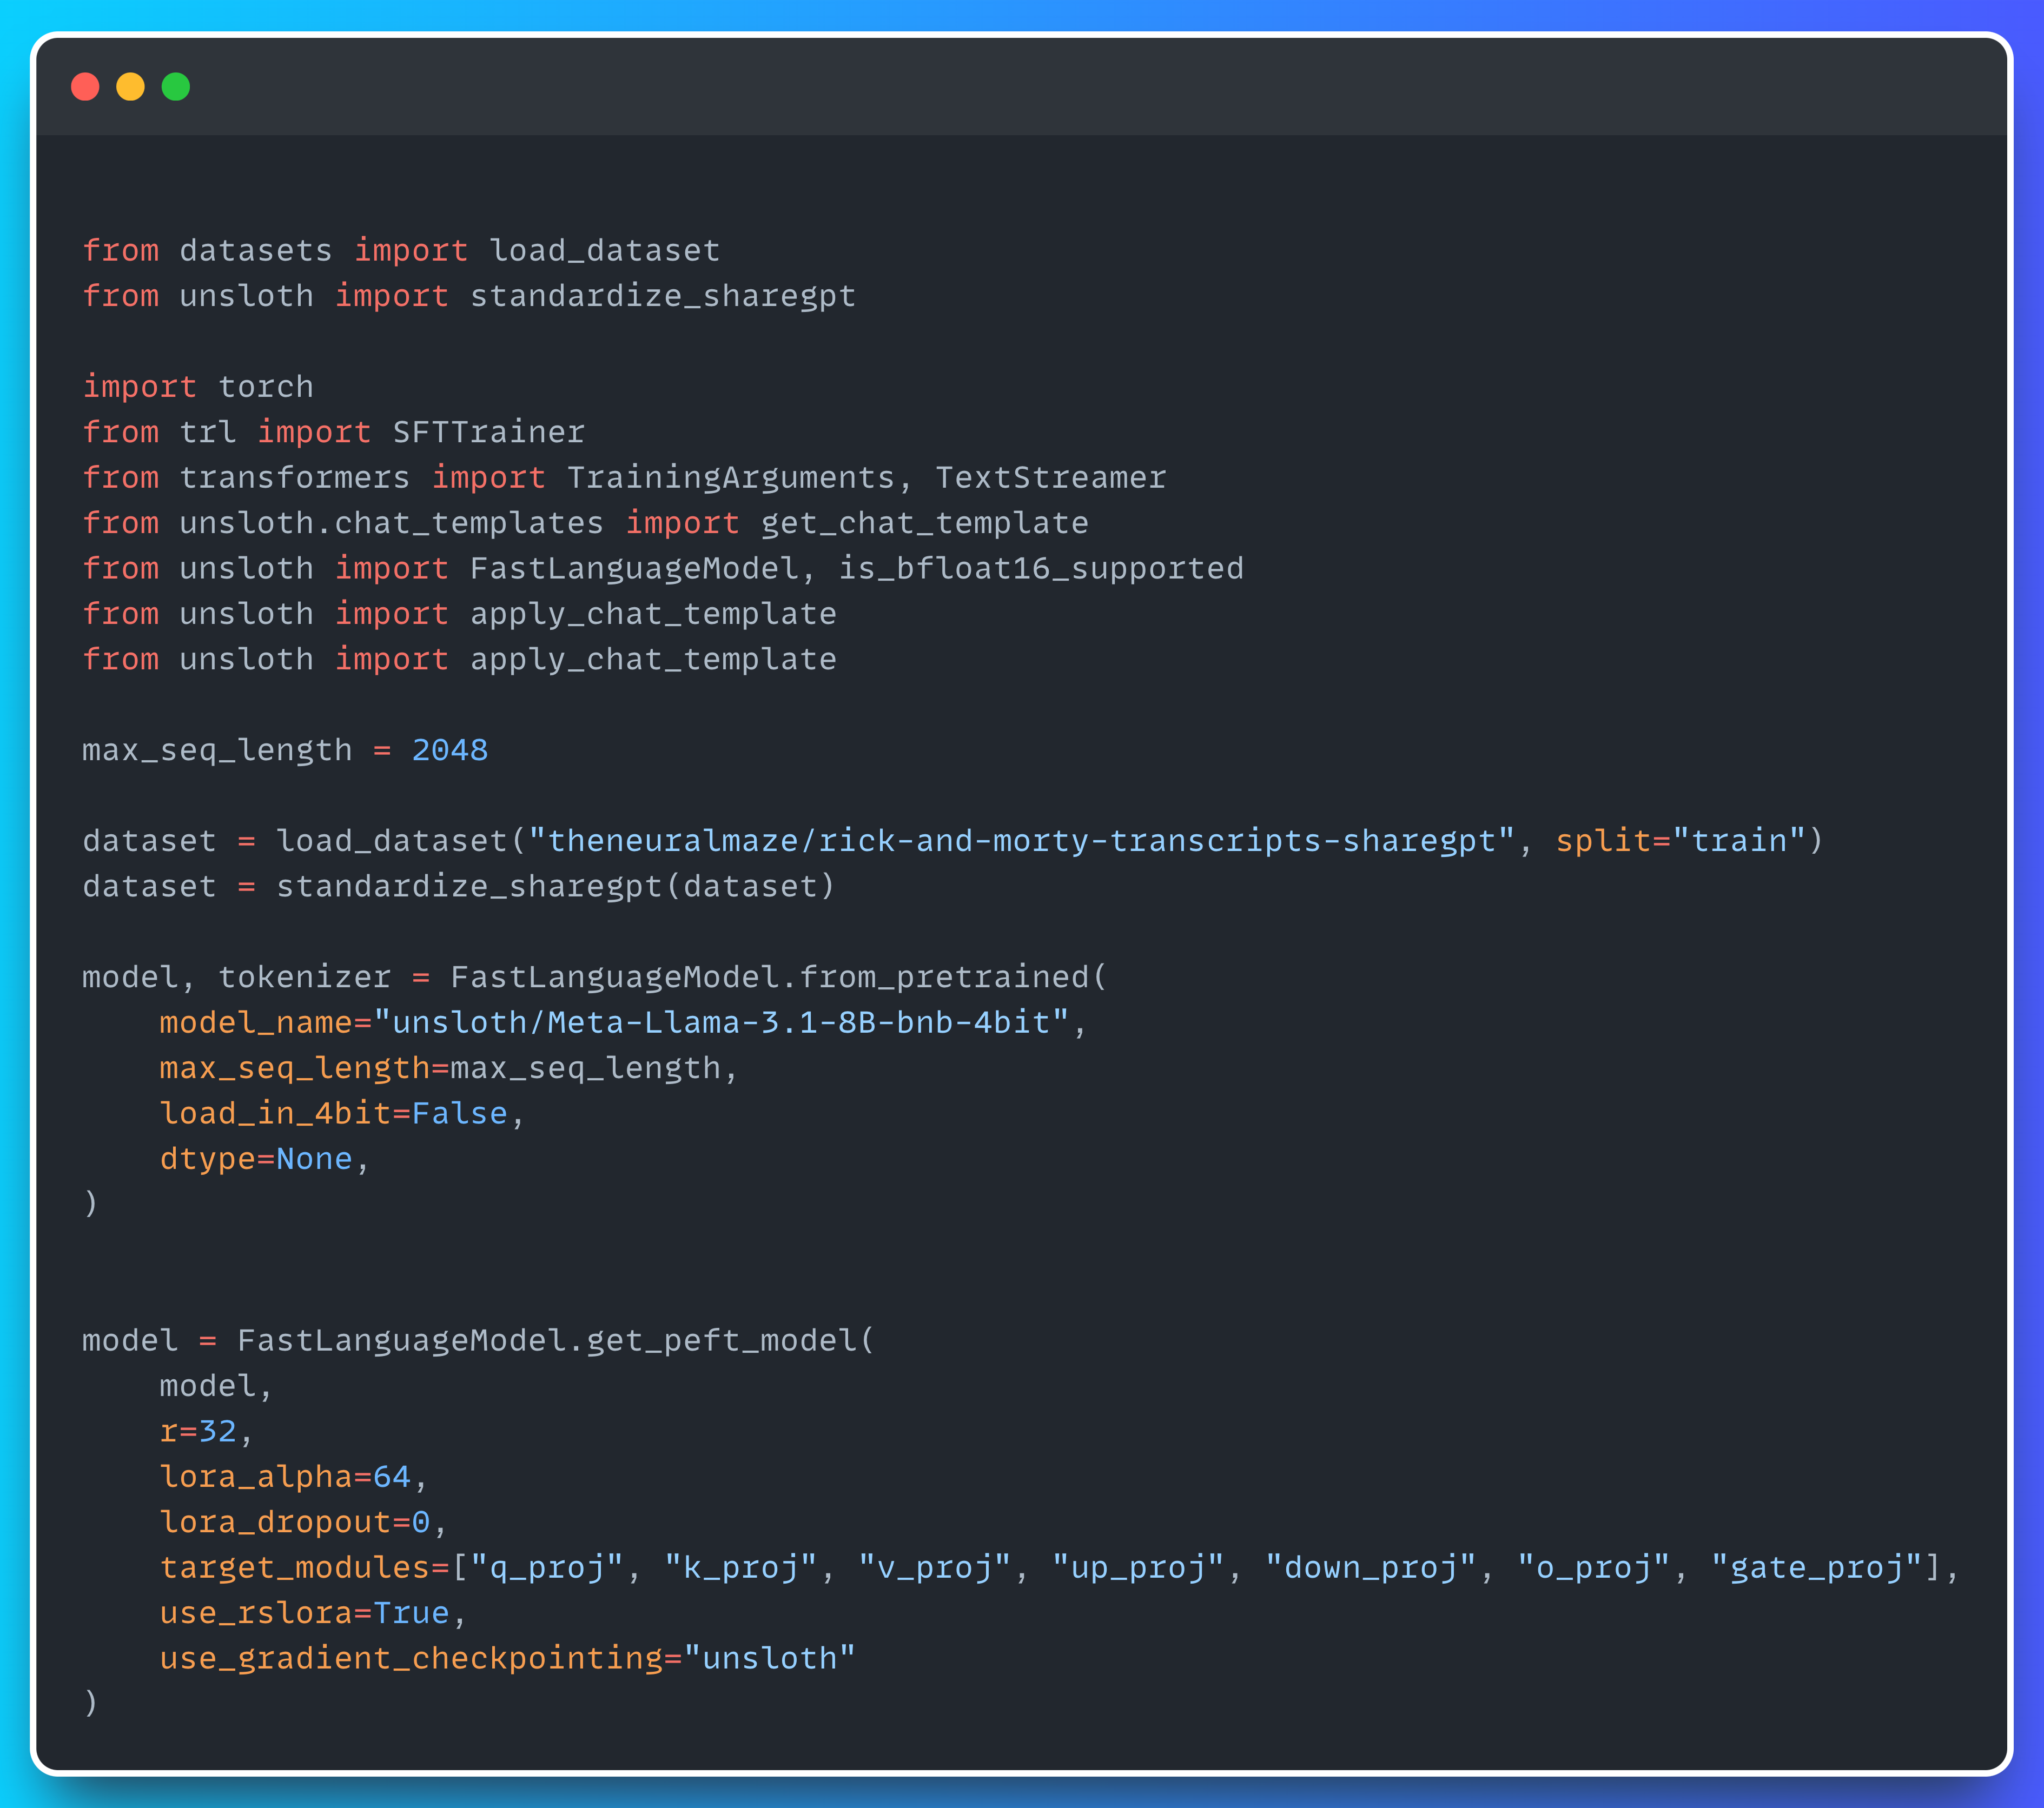
Task: Click the yellow minimize window dot
Action: click(x=130, y=87)
